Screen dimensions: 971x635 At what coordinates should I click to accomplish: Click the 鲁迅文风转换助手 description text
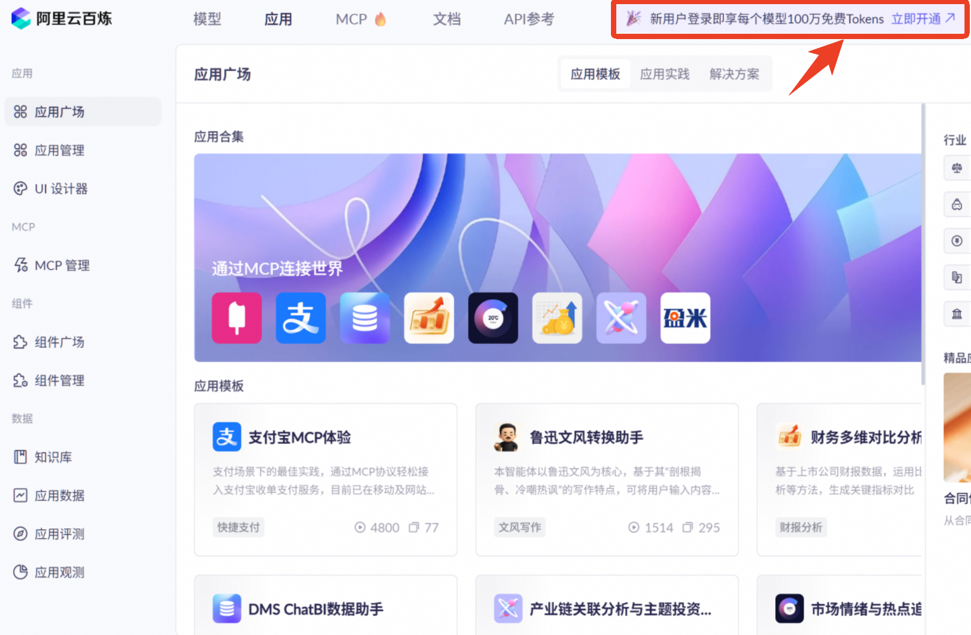pos(607,480)
